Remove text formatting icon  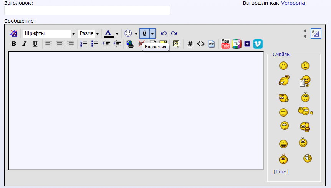[x=14, y=33]
